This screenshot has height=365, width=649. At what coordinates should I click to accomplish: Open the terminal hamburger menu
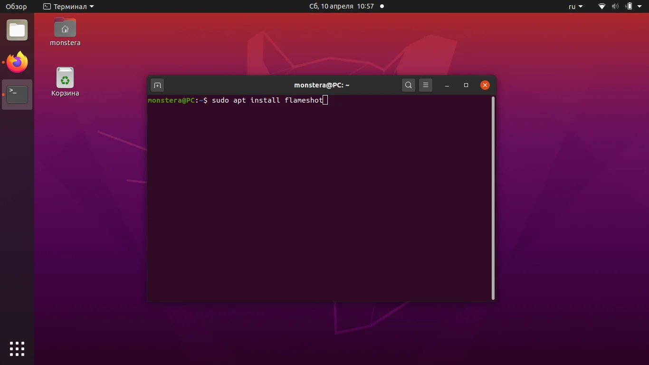[x=426, y=85]
